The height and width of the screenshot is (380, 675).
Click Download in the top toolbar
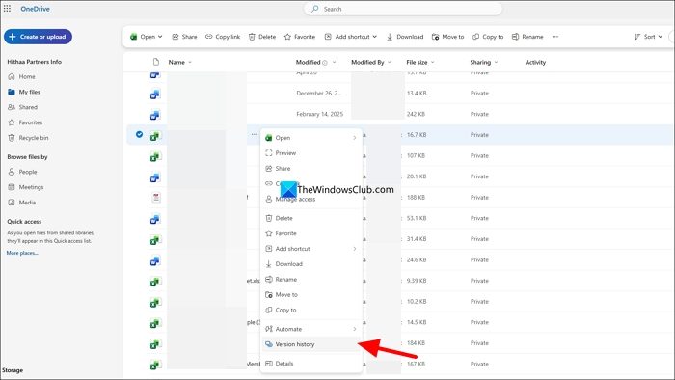[405, 37]
